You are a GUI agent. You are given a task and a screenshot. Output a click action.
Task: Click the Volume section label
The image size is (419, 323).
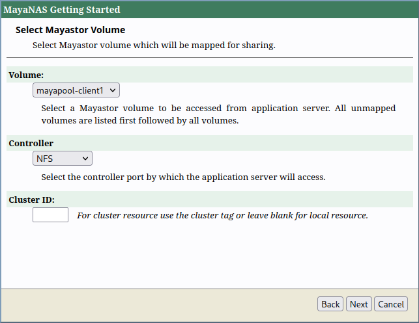pyautogui.click(x=26, y=75)
